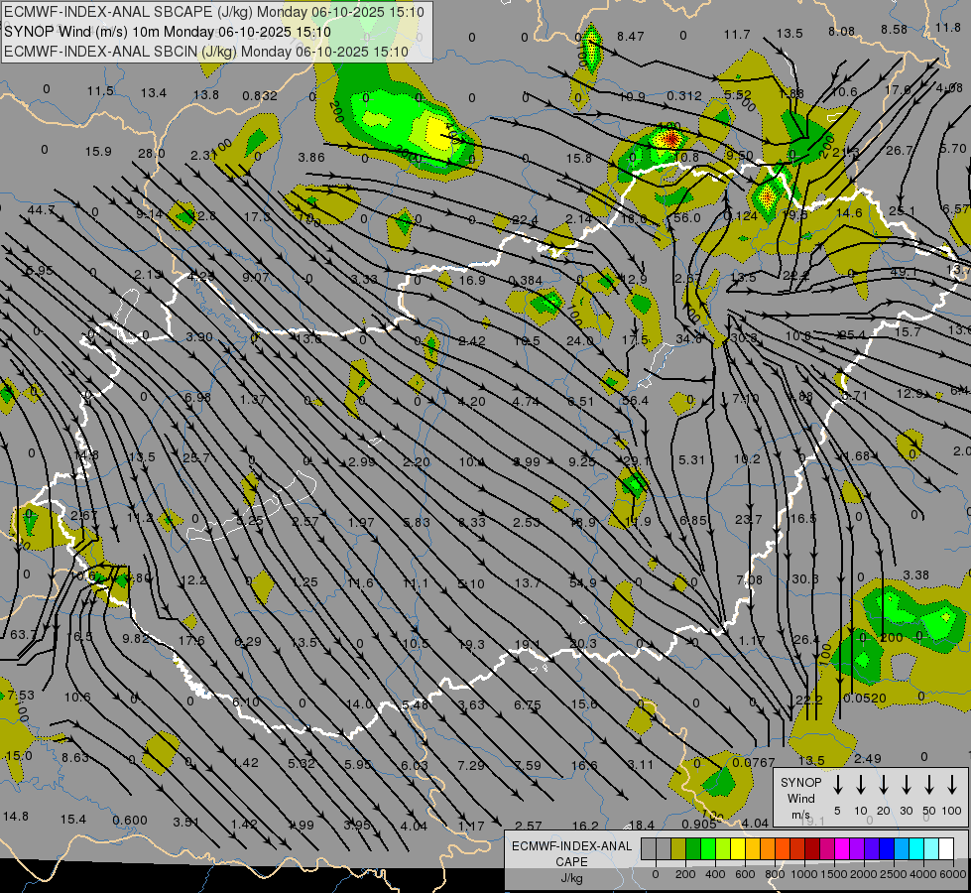The image size is (971, 893).
Task: Click the map value '44.7'
Action: [x=41, y=210]
